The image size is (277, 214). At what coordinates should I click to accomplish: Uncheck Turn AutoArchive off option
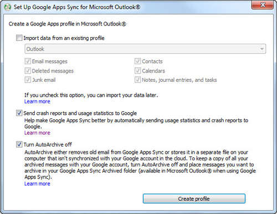pyautogui.click(x=19, y=144)
